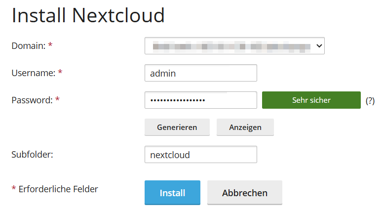Cancel via the Abbrechen button

click(x=244, y=193)
